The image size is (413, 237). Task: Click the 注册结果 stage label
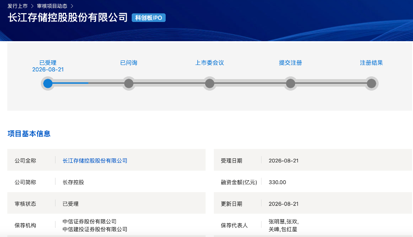tap(371, 63)
